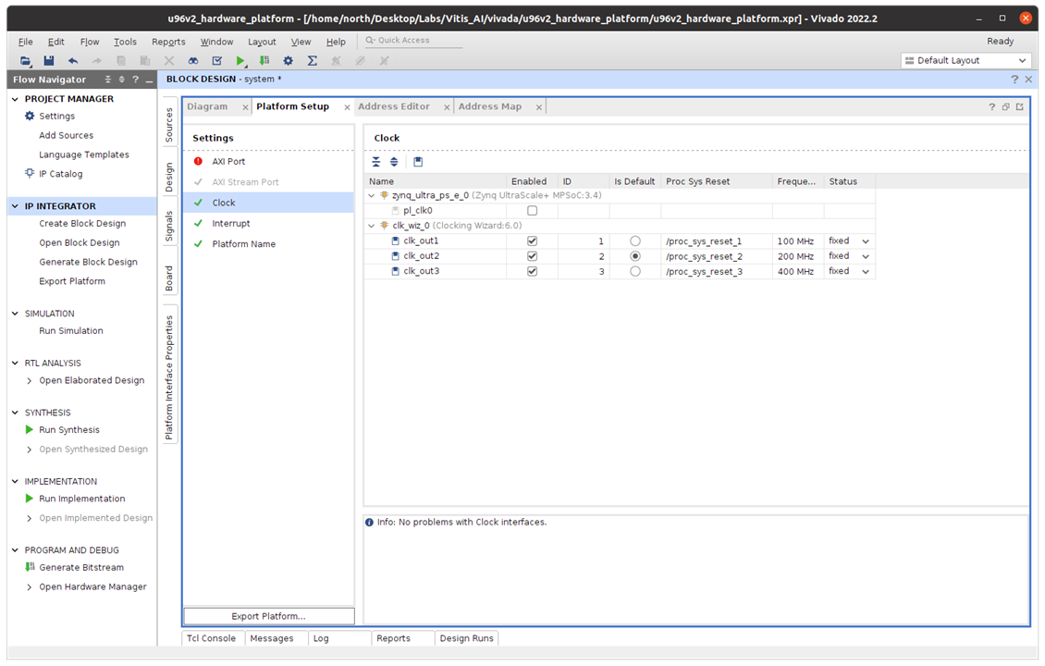The width and height of the screenshot is (1045, 666).
Task: Click the Block Design help question mark
Action: (x=1014, y=80)
